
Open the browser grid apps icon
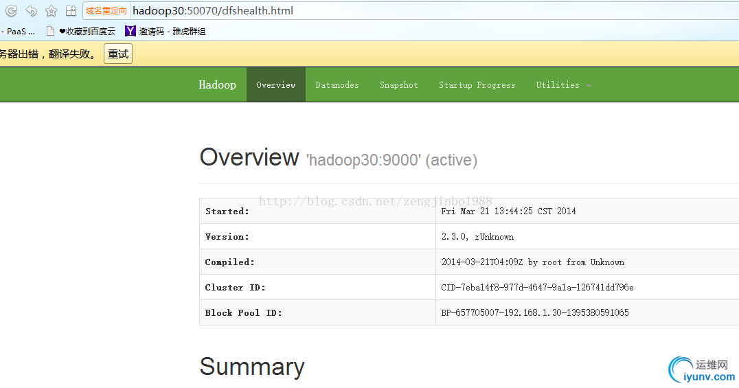pyautogui.click(x=71, y=10)
